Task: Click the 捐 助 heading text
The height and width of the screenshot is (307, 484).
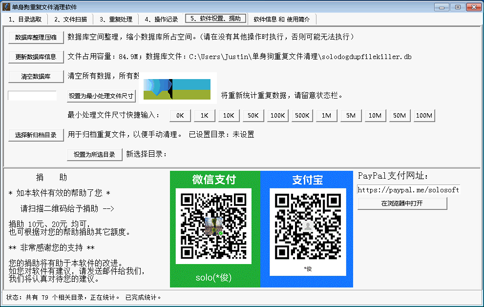Action: coord(51,177)
